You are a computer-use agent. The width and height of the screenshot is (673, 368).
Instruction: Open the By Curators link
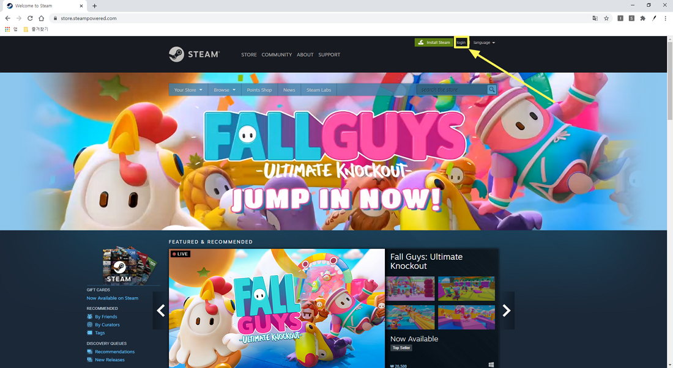pyautogui.click(x=107, y=325)
